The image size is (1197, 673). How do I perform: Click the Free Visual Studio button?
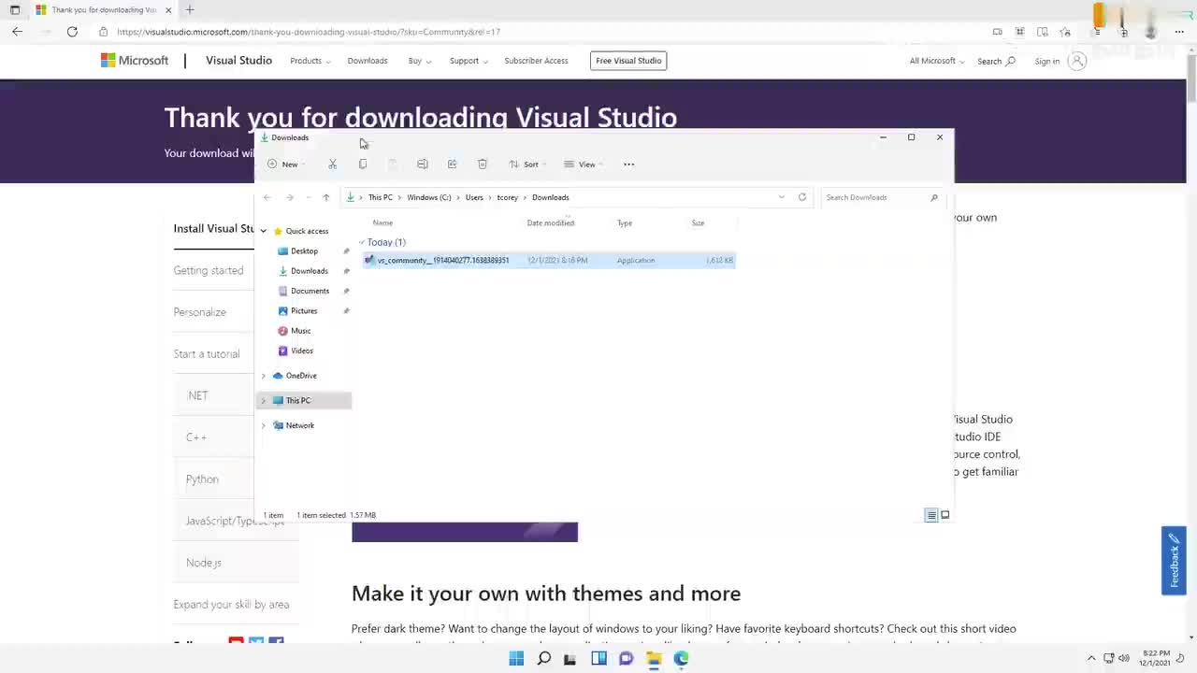[x=628, y=61]
